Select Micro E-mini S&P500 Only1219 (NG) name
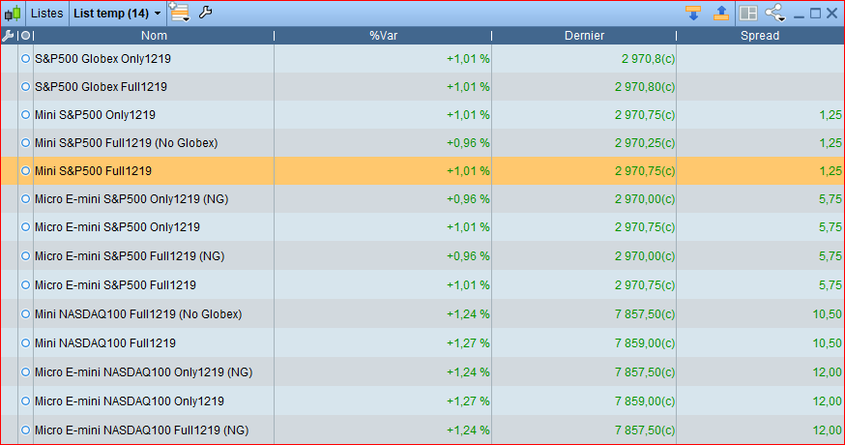845x445 pixels. coord(131,199)
